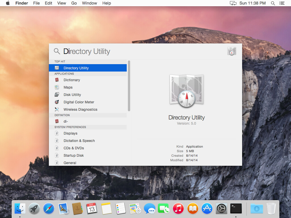Open Messages from the Dock
Viewport: 291px width, 218px height.
coord(150,208)
